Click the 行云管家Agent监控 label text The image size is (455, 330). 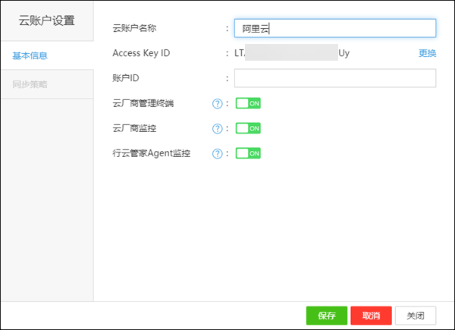click(151, 153)
